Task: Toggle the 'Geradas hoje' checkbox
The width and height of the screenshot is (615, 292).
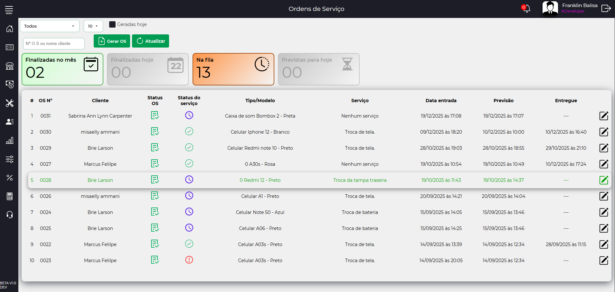Action: click(112, 24)
